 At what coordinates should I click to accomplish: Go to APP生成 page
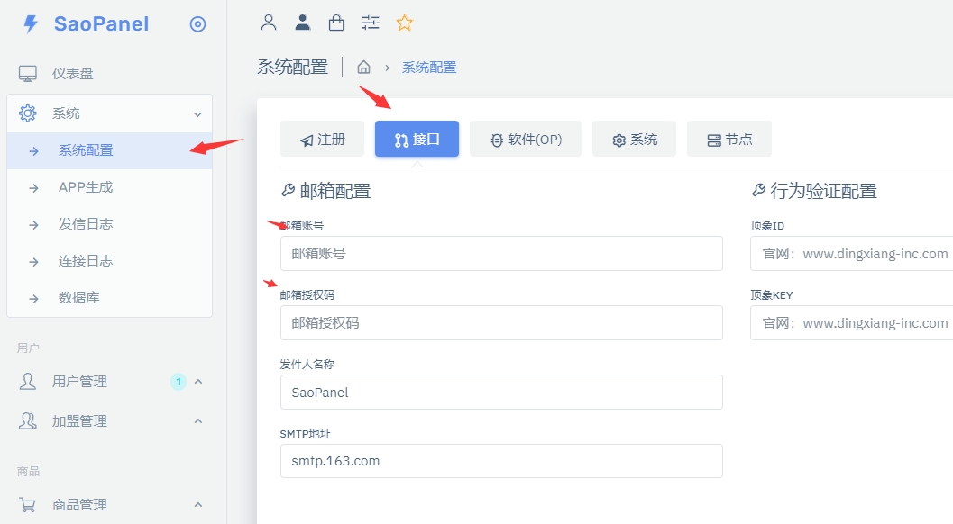click(86, 187)
